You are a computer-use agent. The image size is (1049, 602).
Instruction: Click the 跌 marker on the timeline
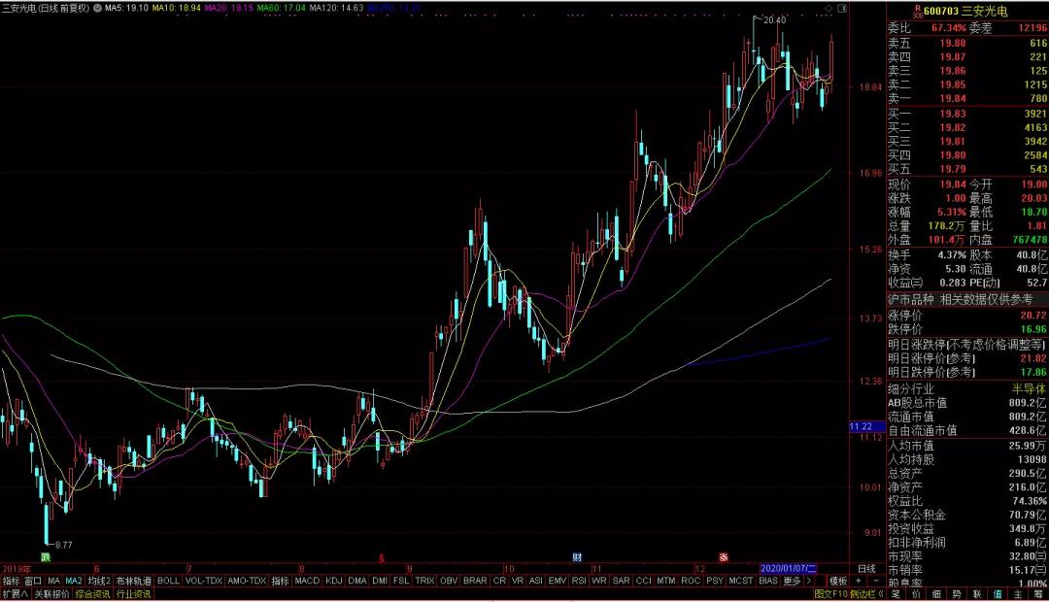coord(45,557)
